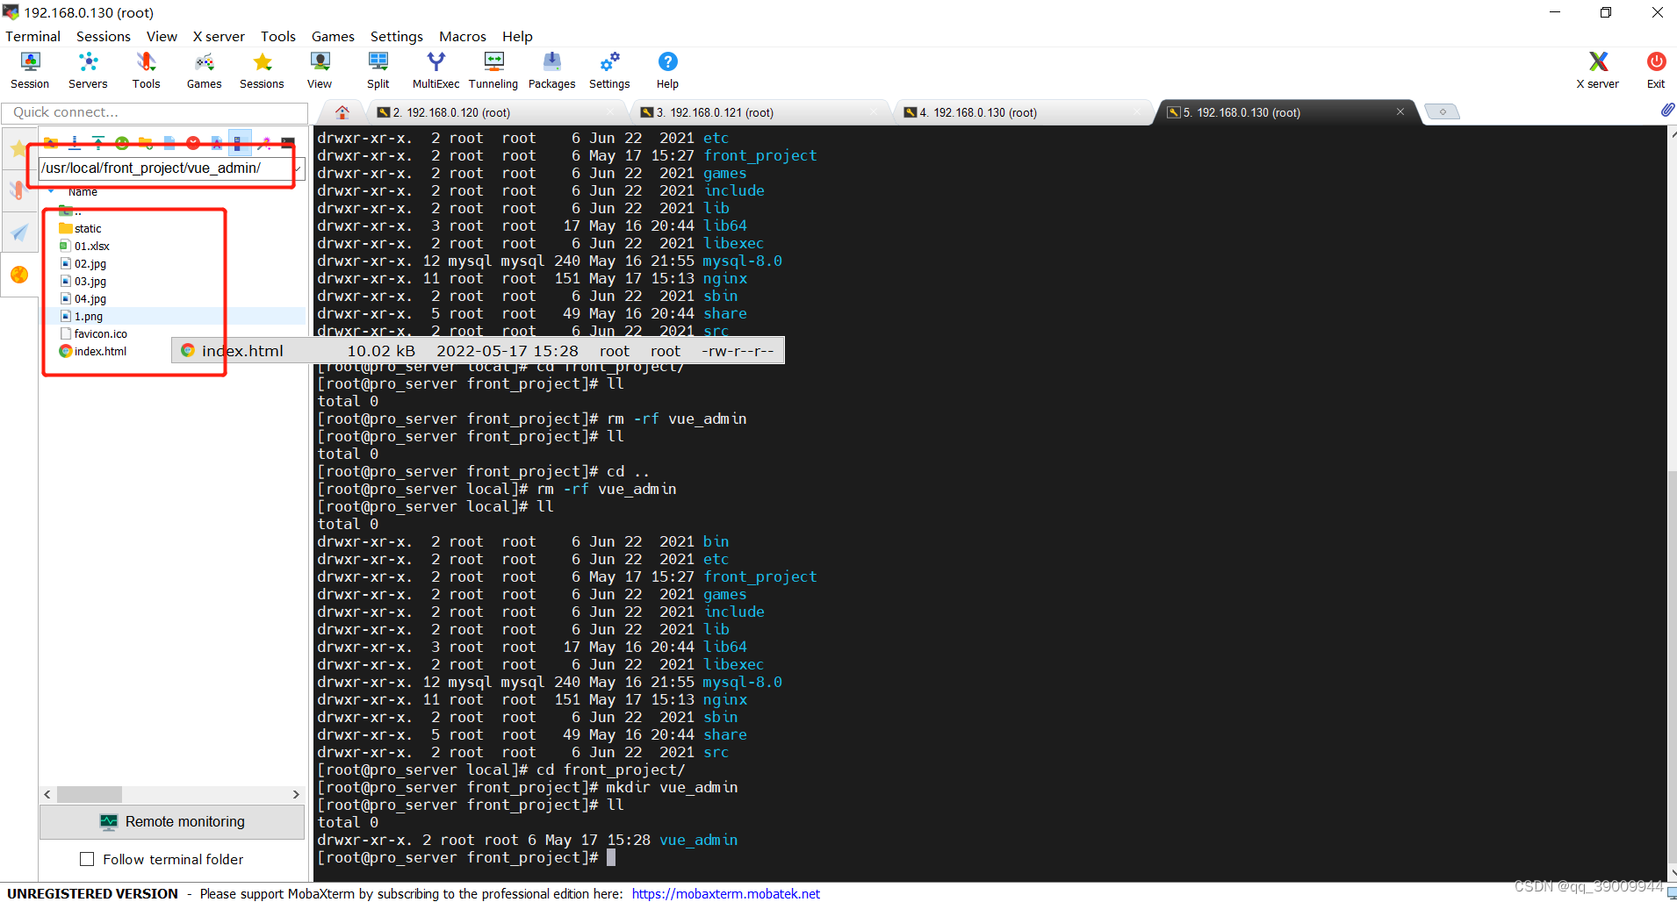Expand the SFTP path dropdown arrow
1677x902 pixels.
pos(299,168)
